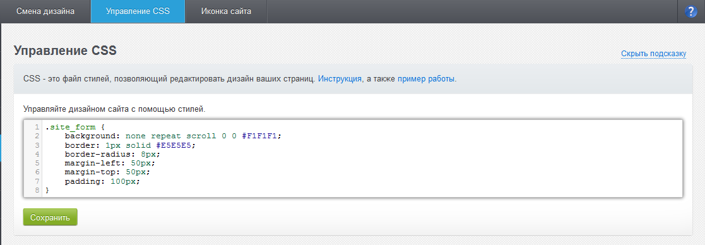Click line number 1 in the editor gutter
The height and width of the screenshot is (245, 705).
pyautogui.click(x=37, y=127)
